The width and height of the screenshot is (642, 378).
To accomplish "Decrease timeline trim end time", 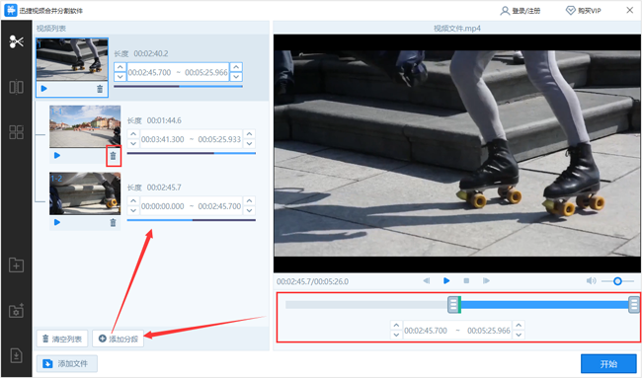I will (519, 335).
